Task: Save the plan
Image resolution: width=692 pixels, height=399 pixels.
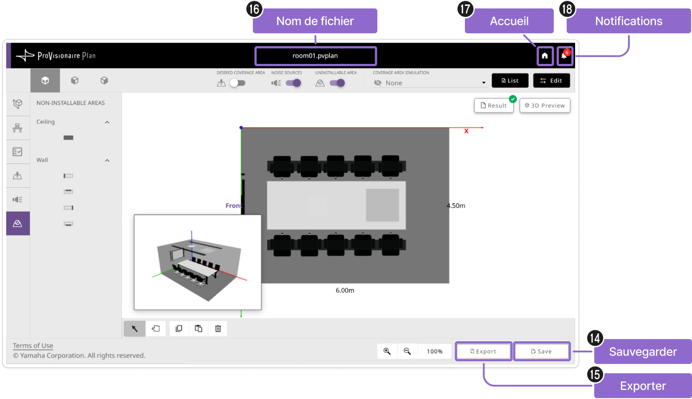Action: pos(542,352)
